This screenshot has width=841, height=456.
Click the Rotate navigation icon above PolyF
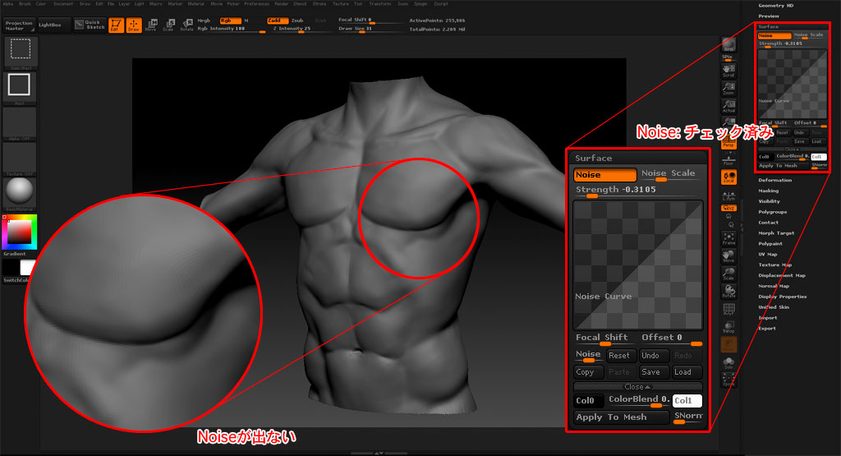(728, 292)
